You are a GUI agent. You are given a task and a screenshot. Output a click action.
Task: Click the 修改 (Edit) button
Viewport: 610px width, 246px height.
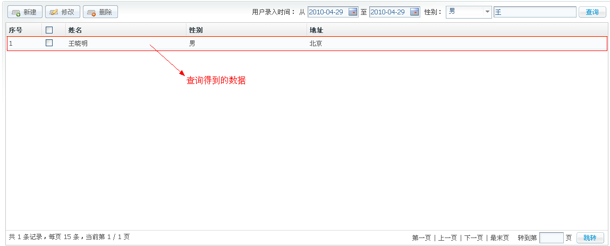click(x=62, y=12)
